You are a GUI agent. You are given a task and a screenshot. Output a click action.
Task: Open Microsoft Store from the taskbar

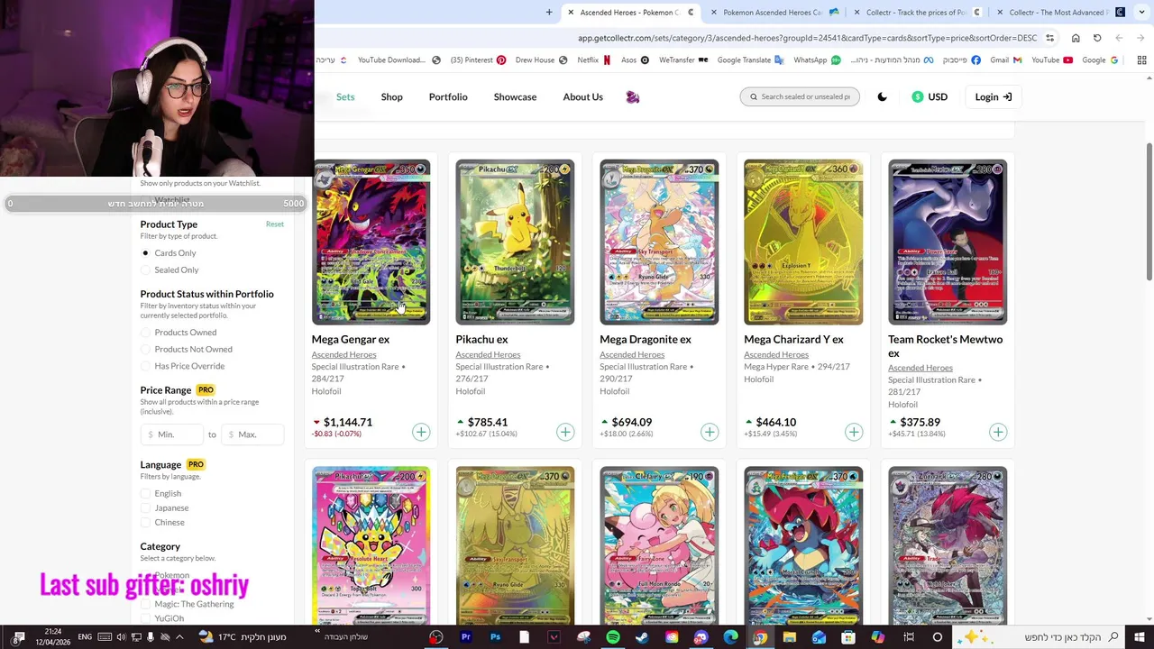[848, 637]
